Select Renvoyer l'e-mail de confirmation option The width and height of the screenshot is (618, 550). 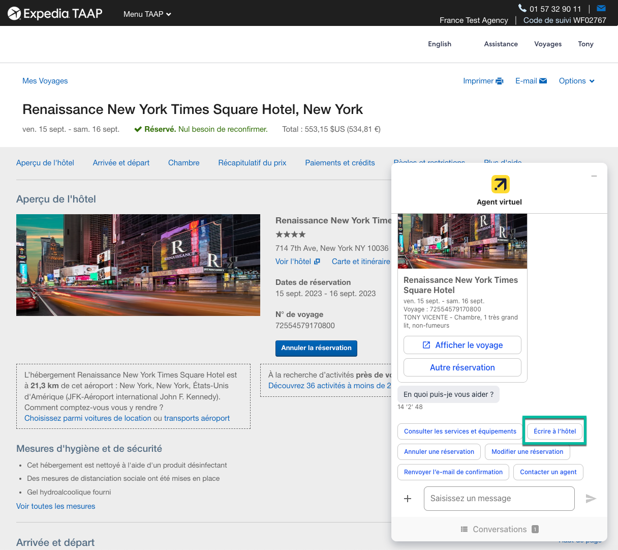[x=453, y=472]
